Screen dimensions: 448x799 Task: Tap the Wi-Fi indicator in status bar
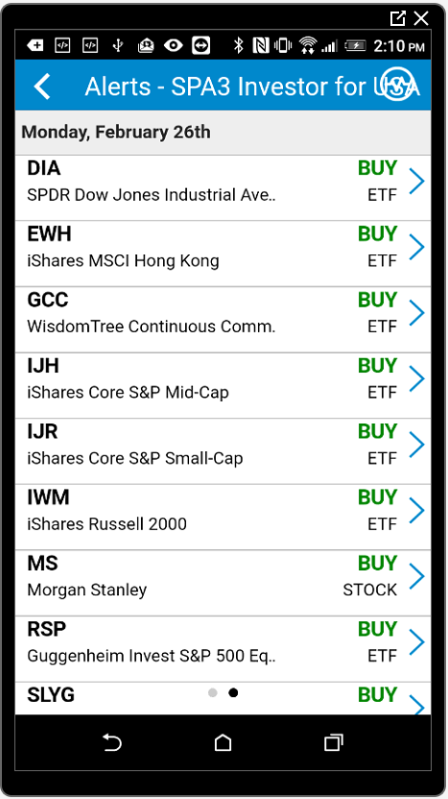(x=308, y=45)
